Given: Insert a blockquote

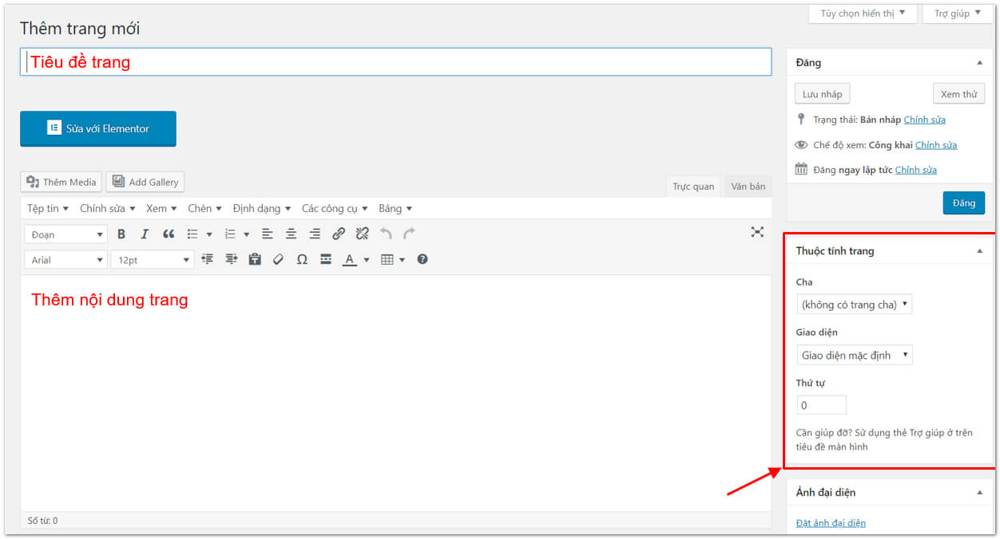Looking at the screenshot, I should 169,234.
